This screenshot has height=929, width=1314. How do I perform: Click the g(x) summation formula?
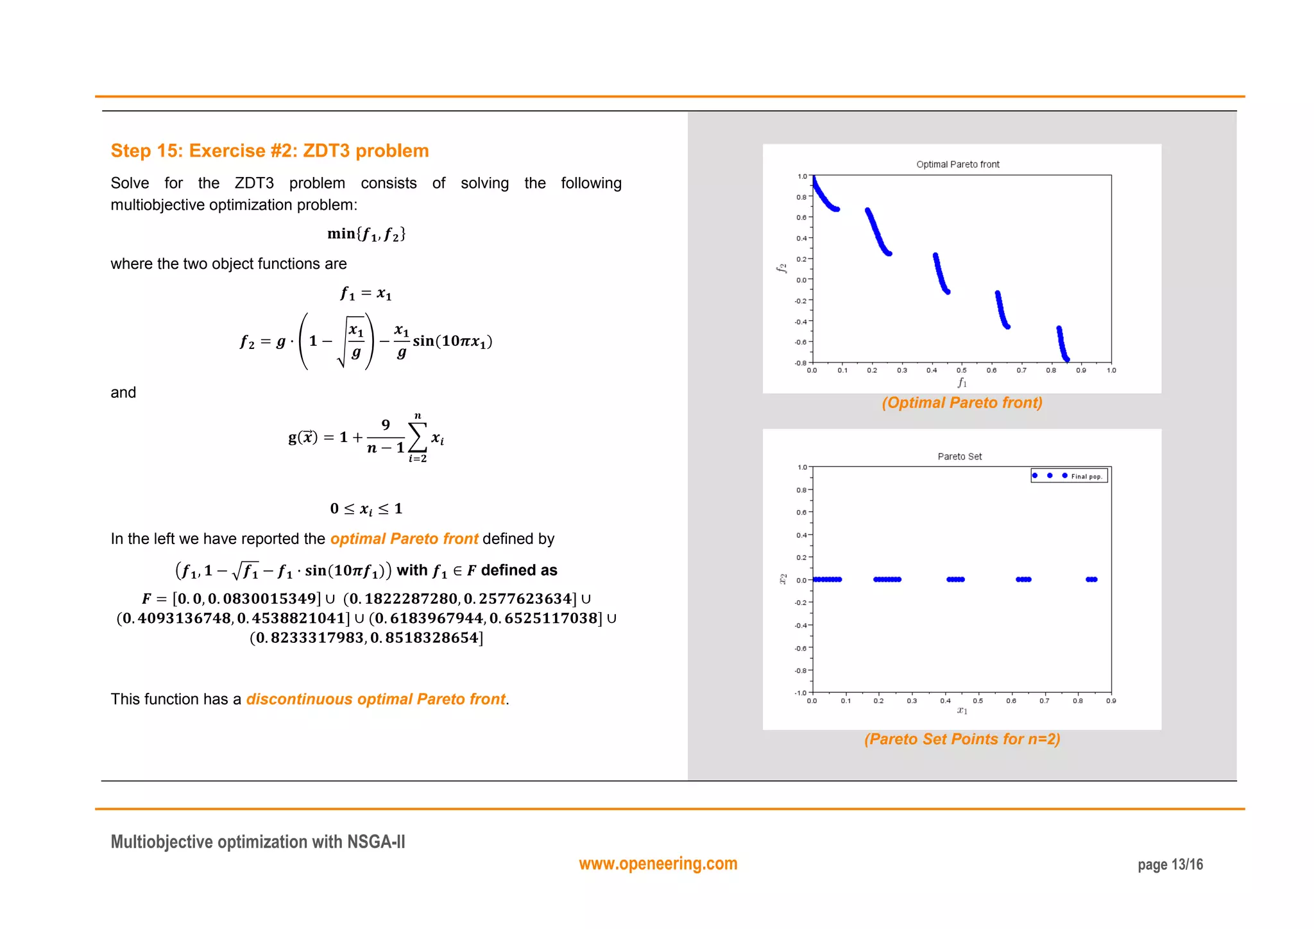pos(366,438)
